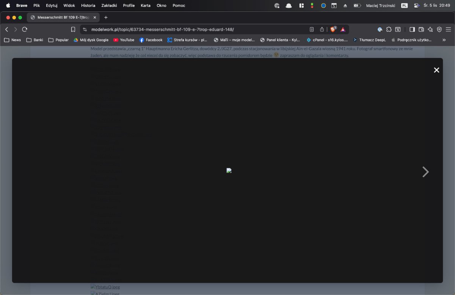The image size is (455, 295).
Task: Close the image lightbox overlay
Action: (436, 70)
